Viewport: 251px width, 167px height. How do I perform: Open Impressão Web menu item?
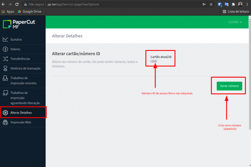tap(23, 122)
